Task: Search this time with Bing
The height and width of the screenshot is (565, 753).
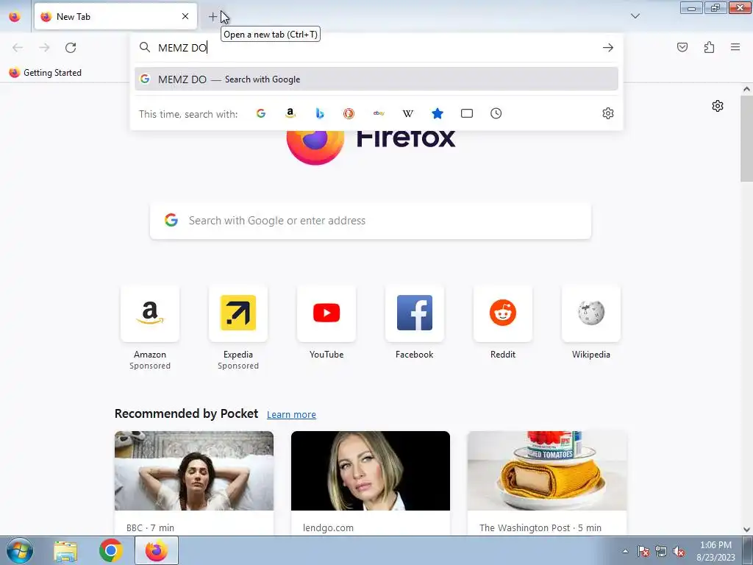Action: click(320, 113)
